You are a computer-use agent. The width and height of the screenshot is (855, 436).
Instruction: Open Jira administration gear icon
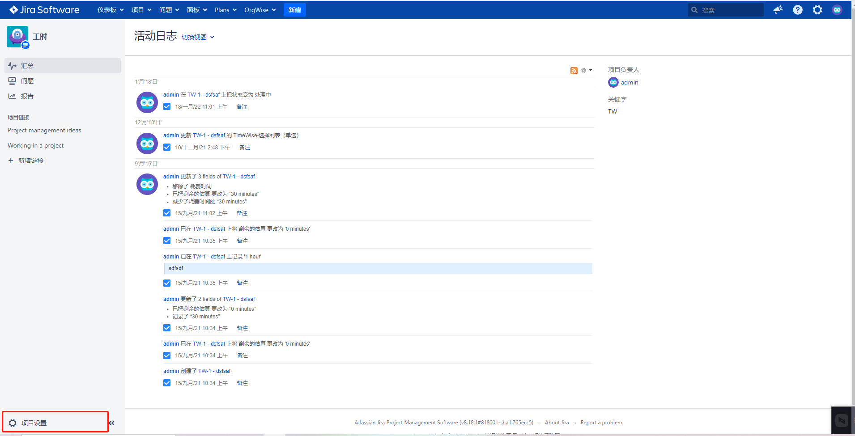point(817,10)
